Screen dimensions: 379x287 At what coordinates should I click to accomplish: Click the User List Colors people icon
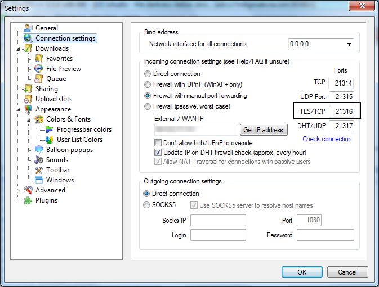[50, 140]
